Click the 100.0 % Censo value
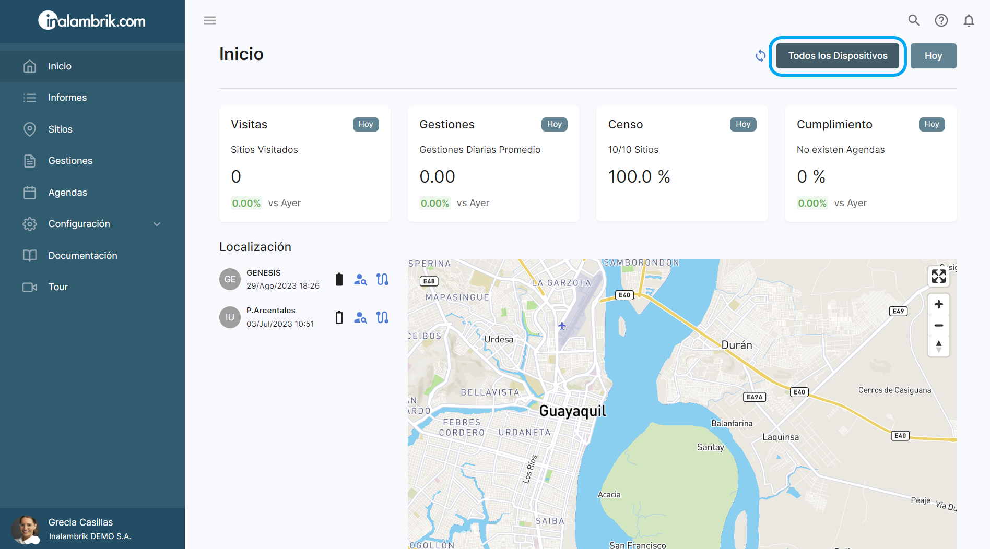 pos(639,176)
